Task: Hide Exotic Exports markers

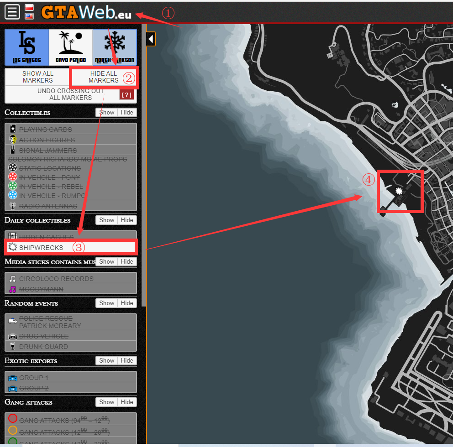Action: coord(127,360)
